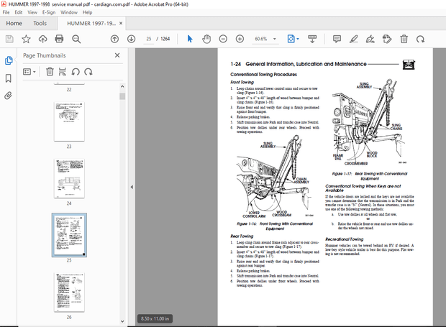The height and width of the screenshot is (327, 446).
Task: Open the Attachments paperclip panel
Action: point(8,96)
